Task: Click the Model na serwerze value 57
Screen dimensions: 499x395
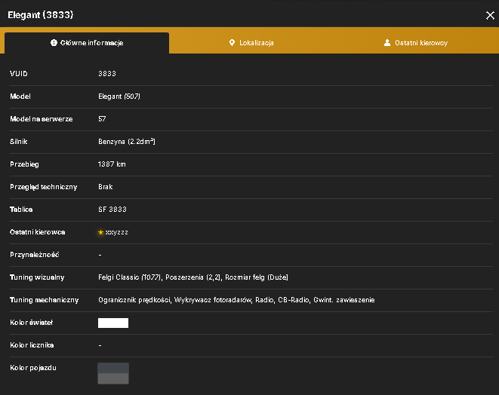Action: (x=102, y=119)
